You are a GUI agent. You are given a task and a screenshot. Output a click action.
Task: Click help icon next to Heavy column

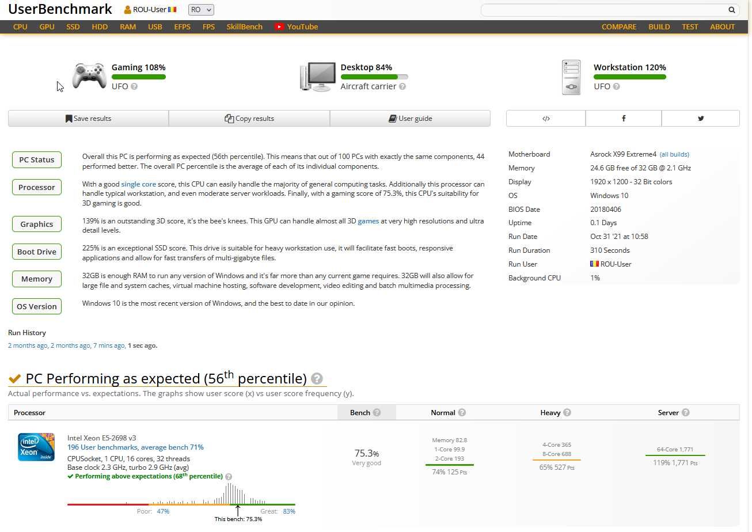[x=567, y=412]
